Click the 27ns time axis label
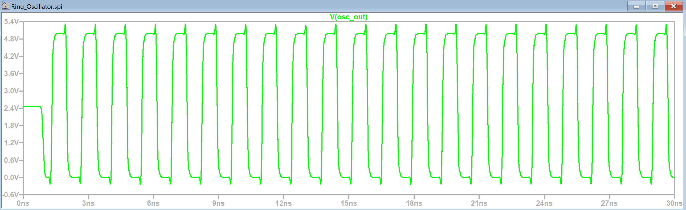This screenshot has width=686, height=210. pos(609,203)
